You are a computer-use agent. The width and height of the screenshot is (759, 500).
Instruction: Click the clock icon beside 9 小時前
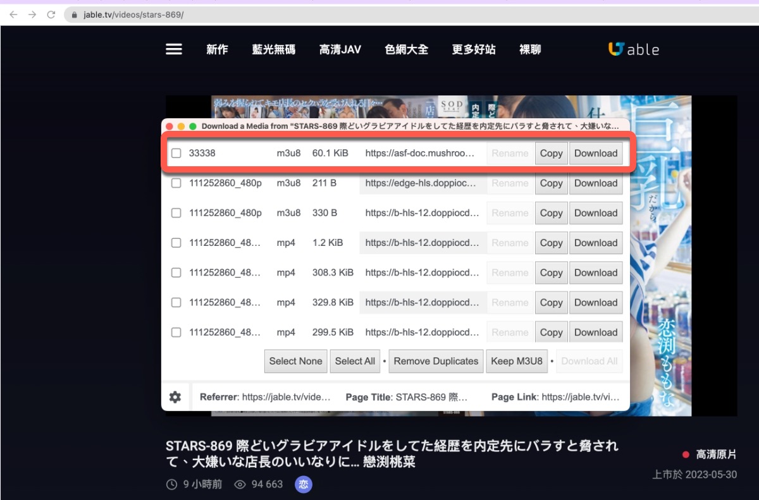(x=171, y=485)
